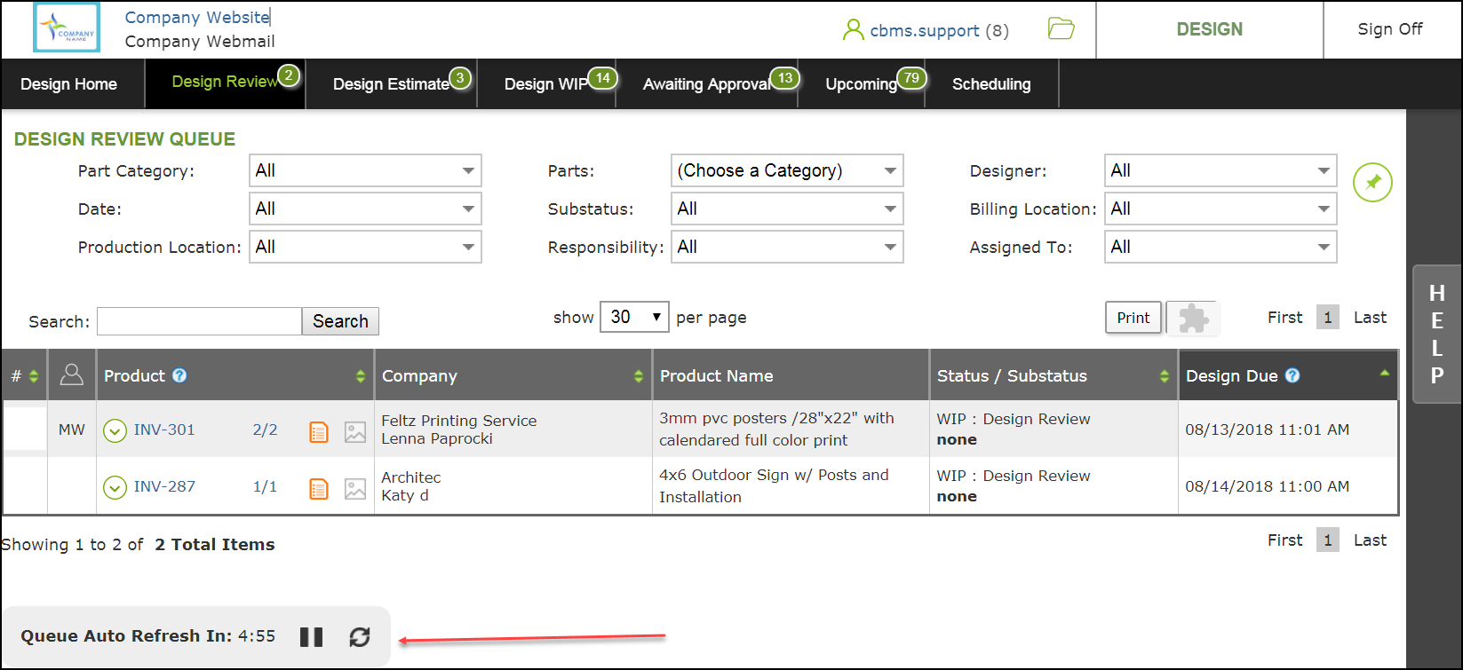This screenshot has width=1463, height=670.
Task: Click the Search button
Action: click(x=340, y=321)
